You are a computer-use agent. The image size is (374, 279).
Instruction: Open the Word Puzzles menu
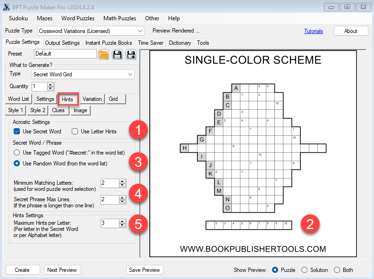click(78, 18)
